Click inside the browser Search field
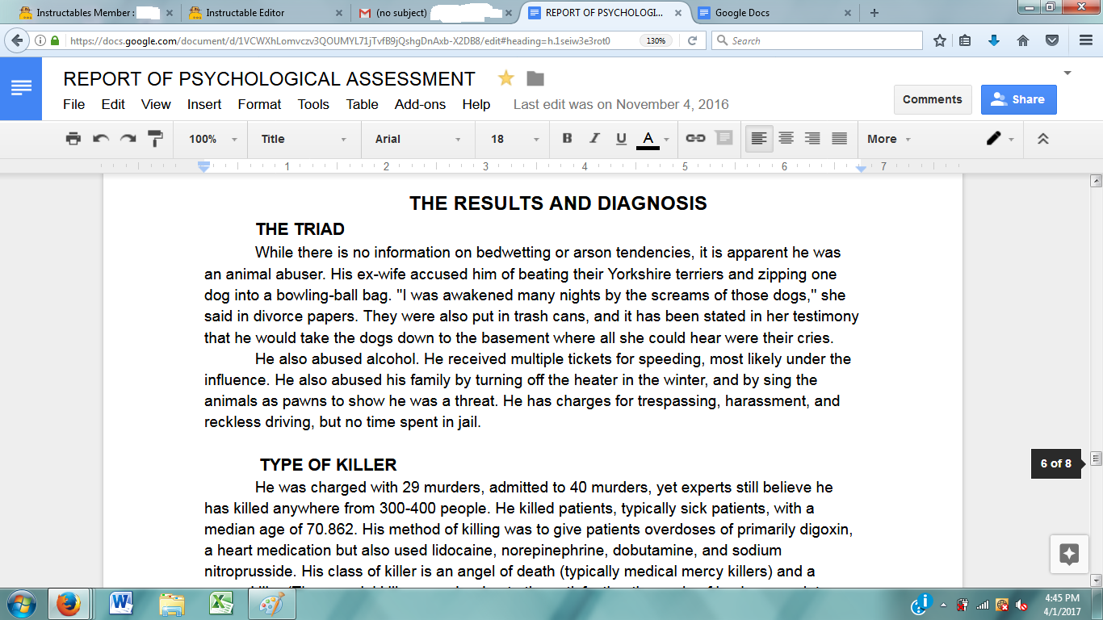 (x=816, y=40)
